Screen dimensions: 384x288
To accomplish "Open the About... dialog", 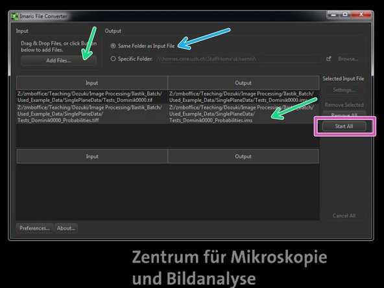I will pyautogui.click(x=66, y=228).
